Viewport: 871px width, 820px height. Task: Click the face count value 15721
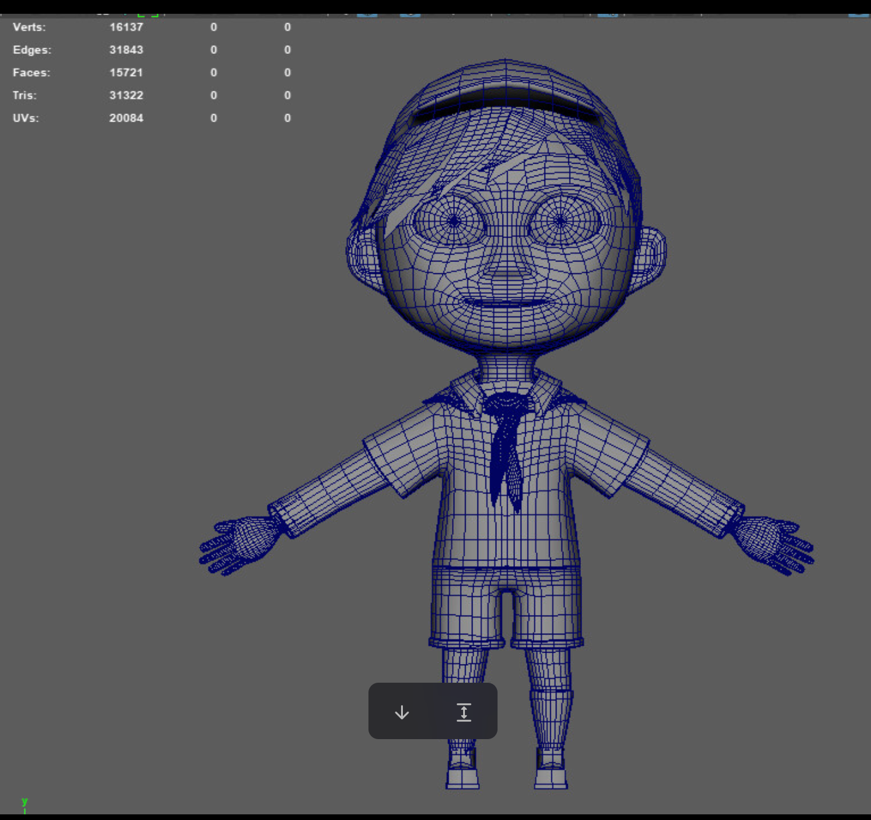[x=126, y=73]
